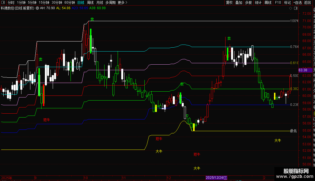Click the 返回 back button
The height and width of the screenshot is (181, 315).
click(307, 3)
